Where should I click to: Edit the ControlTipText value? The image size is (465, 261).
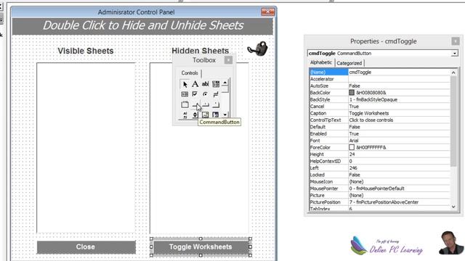click(x=399, y=120)
